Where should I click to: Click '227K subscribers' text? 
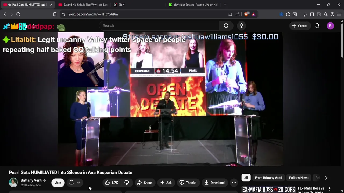pyautogui.click(x=31, y=185)
